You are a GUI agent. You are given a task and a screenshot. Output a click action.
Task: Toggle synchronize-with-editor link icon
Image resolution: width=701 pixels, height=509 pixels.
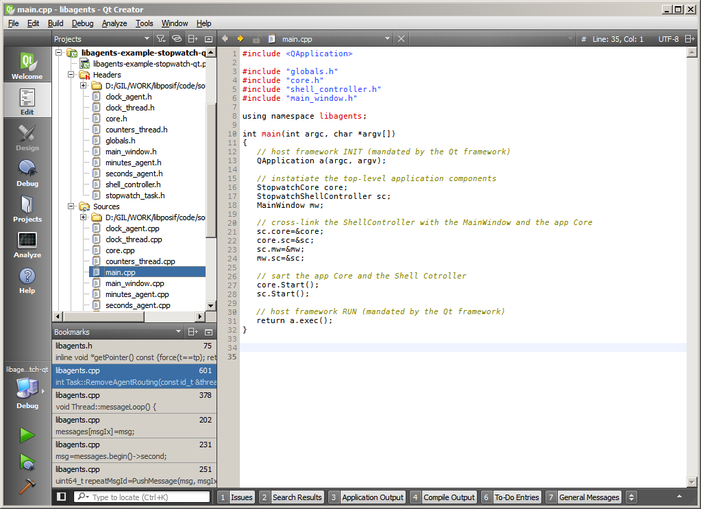176,39
